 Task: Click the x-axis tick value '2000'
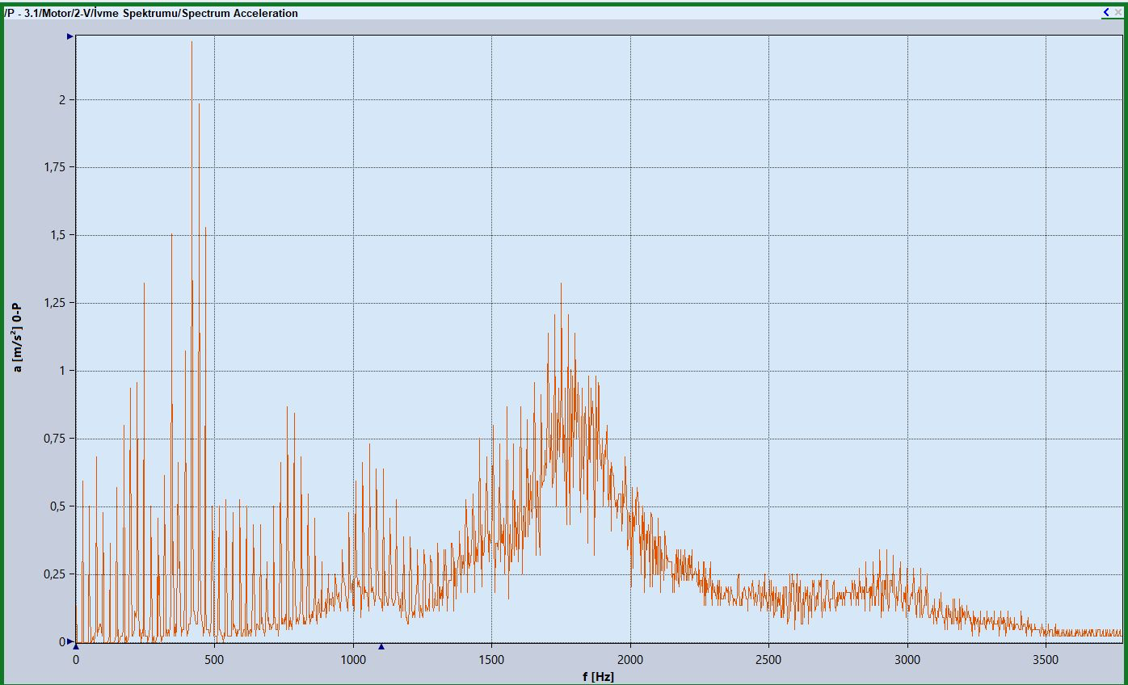(x=630, y=659)
